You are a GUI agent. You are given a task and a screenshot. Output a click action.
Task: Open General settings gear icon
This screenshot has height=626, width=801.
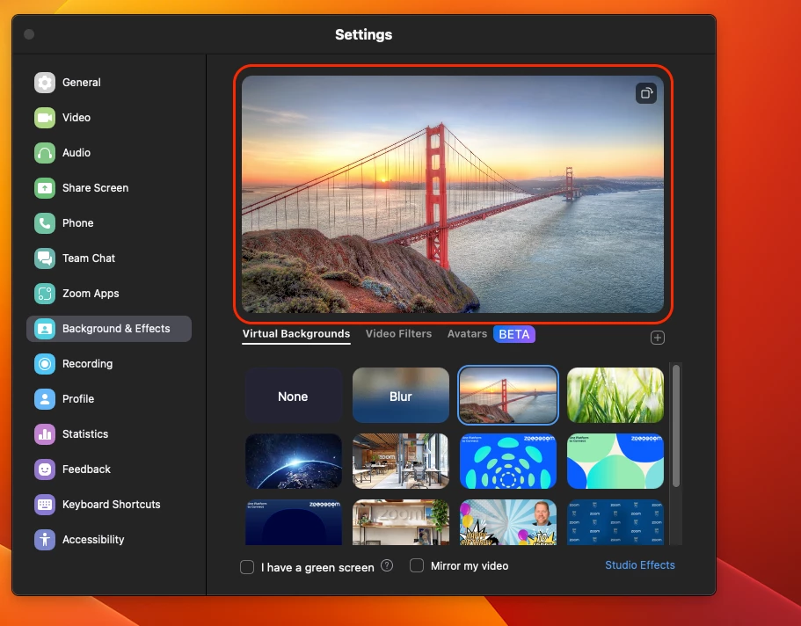(x=45, y=83)
